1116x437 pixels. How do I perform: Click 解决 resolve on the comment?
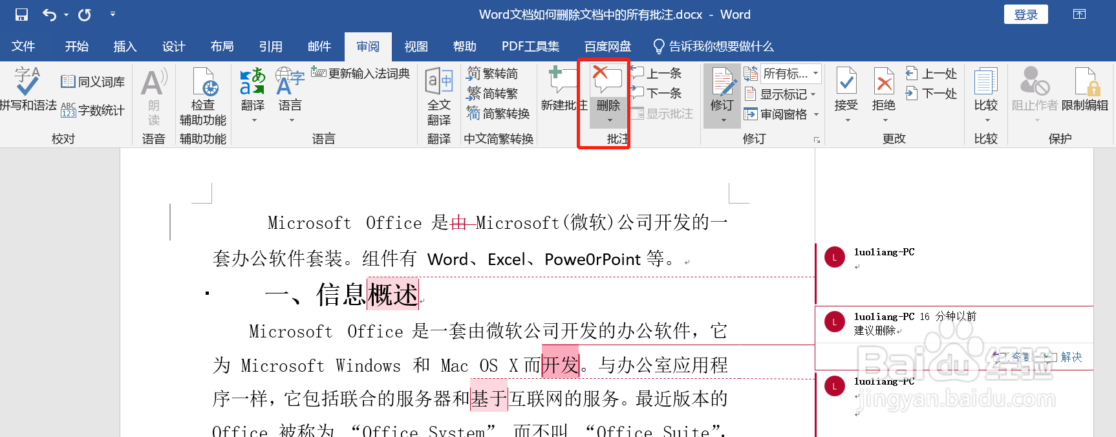tap(1064, 357)
